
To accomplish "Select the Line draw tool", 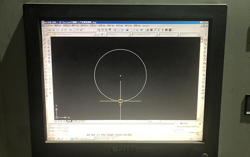I will coord(45,40).
